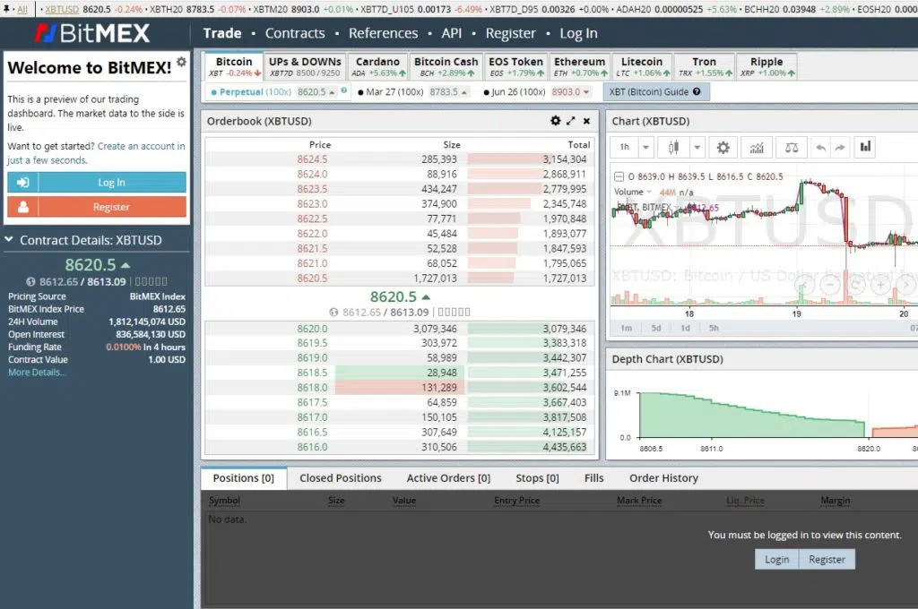Collapse the chart legend toggle box

(x=619, y=176)
